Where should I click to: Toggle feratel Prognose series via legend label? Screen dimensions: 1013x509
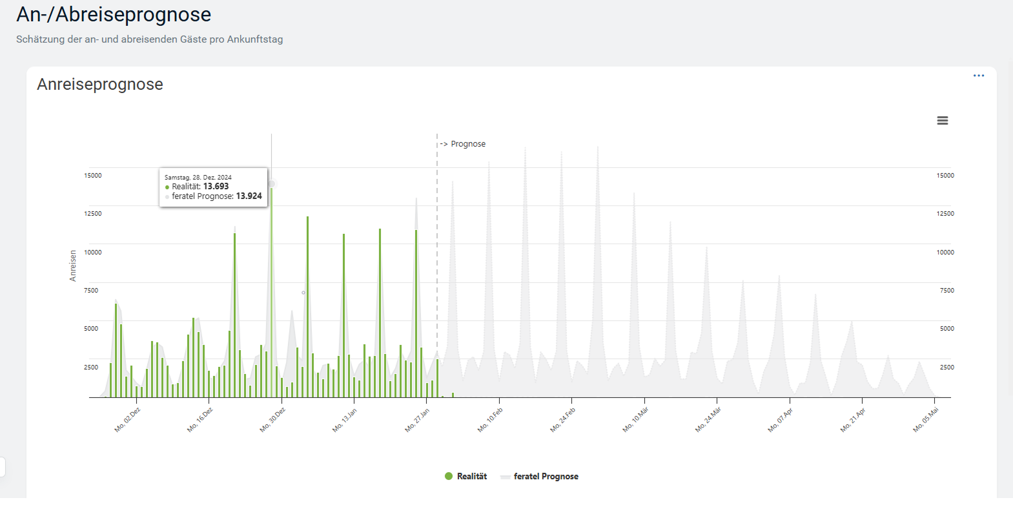(x=546, y=476)
